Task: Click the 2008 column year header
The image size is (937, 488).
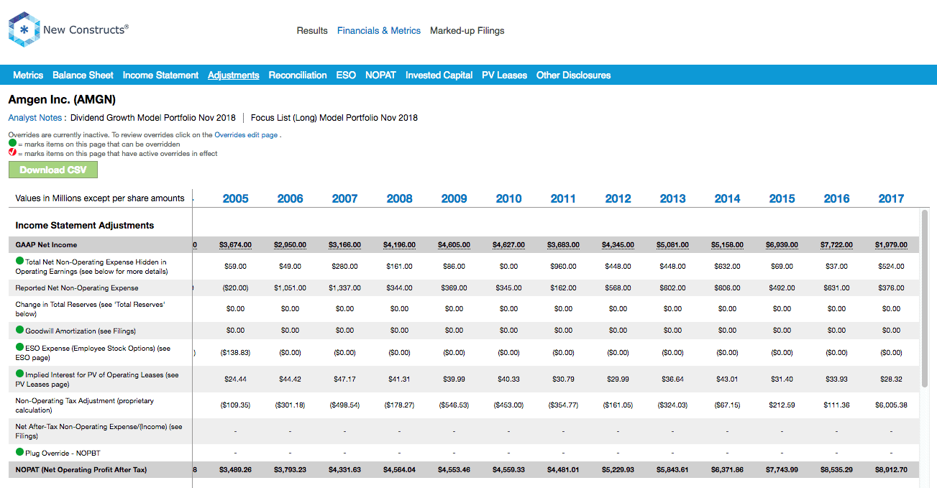Action: point(400,198)
